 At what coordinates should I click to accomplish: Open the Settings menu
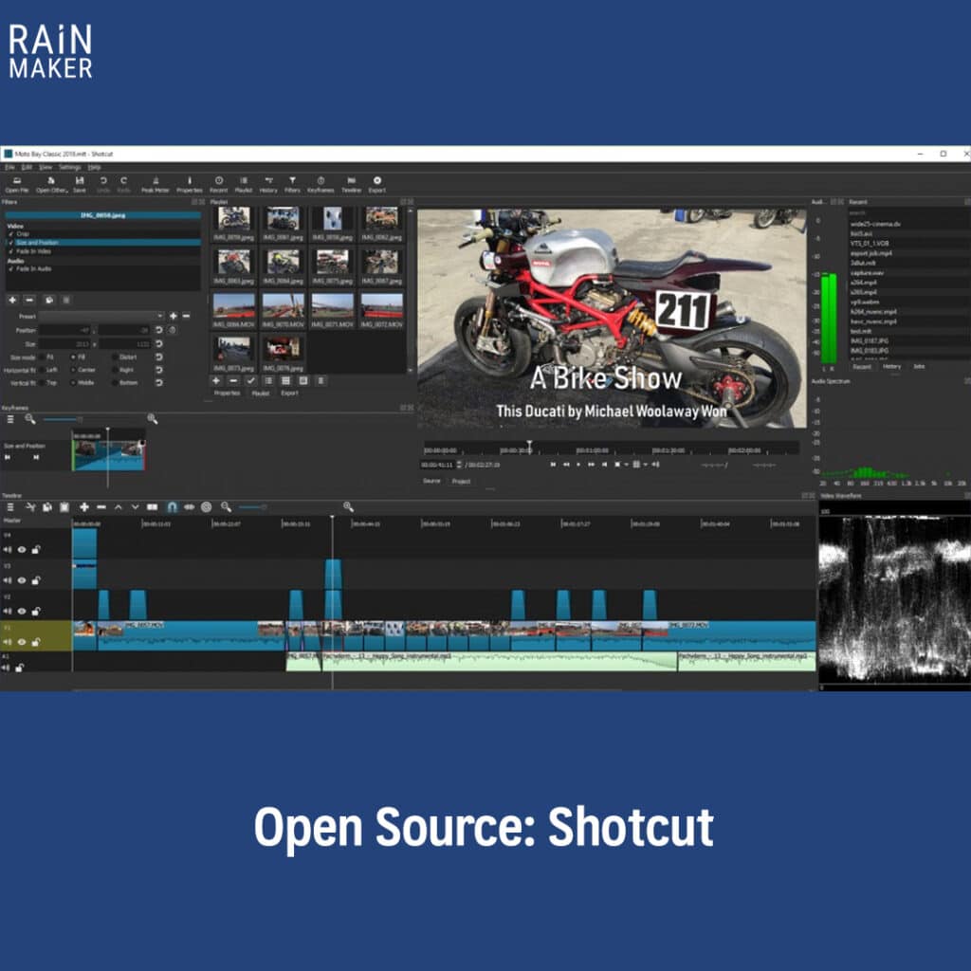[x=69, y=167]
